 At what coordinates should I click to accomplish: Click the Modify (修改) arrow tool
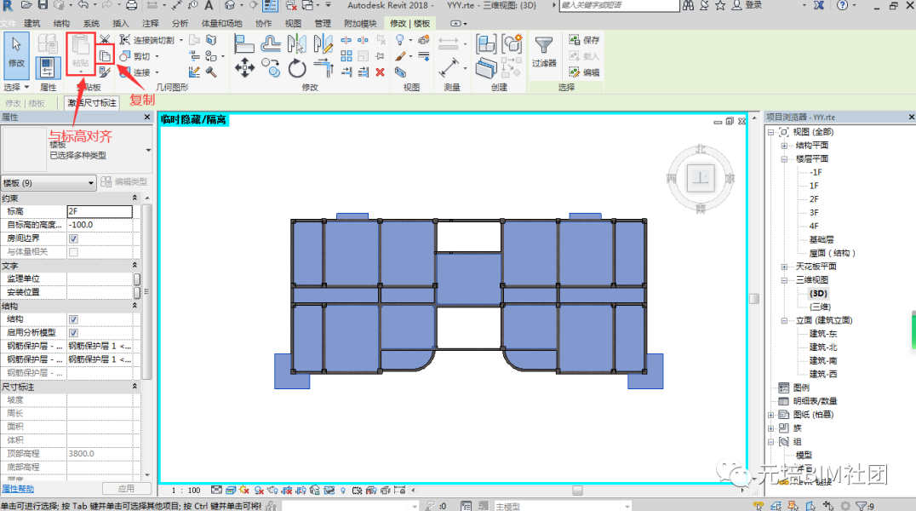17,52
